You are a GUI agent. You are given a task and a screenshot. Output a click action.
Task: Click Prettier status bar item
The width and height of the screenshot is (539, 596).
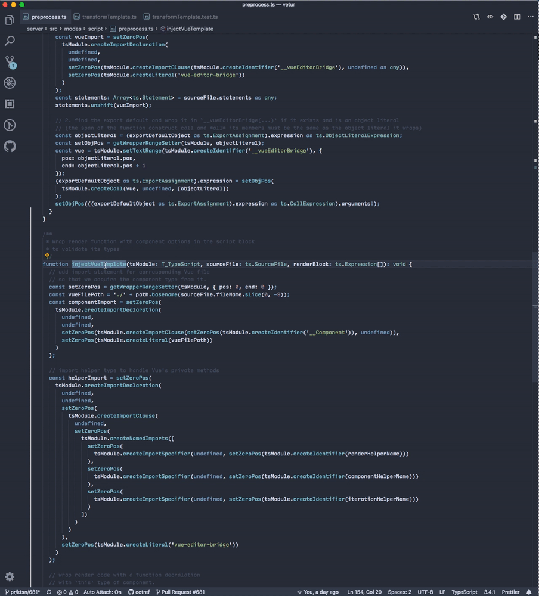point(510,592)
